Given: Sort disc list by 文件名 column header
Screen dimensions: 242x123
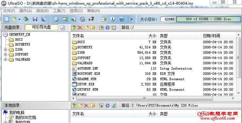Looking at the screenshot, I should click(x=102, y=36).
